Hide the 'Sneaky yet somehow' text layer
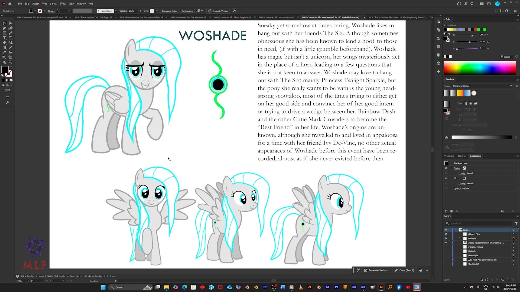The width and height of the screenshot is (520, 292). [446, 243]
